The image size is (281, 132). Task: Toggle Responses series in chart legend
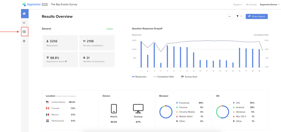139,77
